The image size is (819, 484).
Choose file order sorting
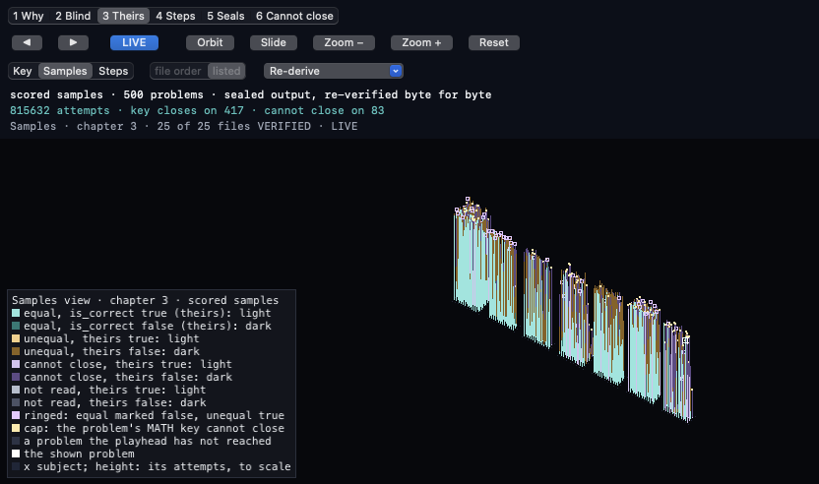178,71
